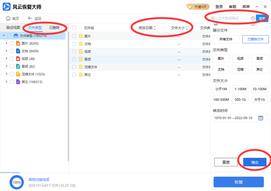The width and height of the screenshot is (271, 191).
Task: Open the 已删除 tab
Action: click(54, 28)
